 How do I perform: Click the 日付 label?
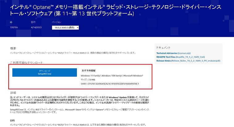point(33,22)
